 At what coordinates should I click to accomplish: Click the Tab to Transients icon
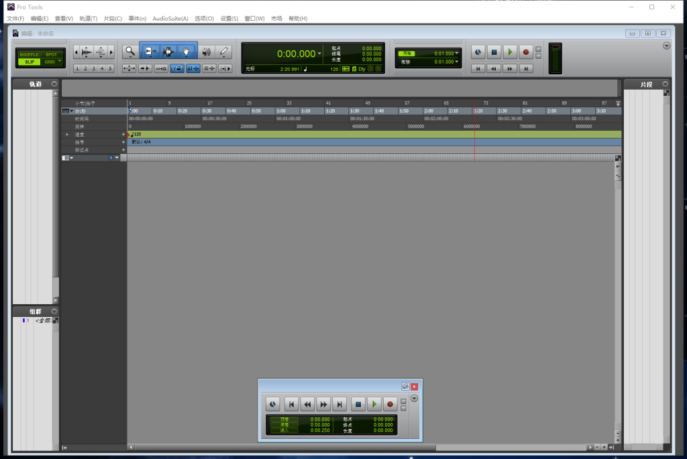click(x=145, y=68)
